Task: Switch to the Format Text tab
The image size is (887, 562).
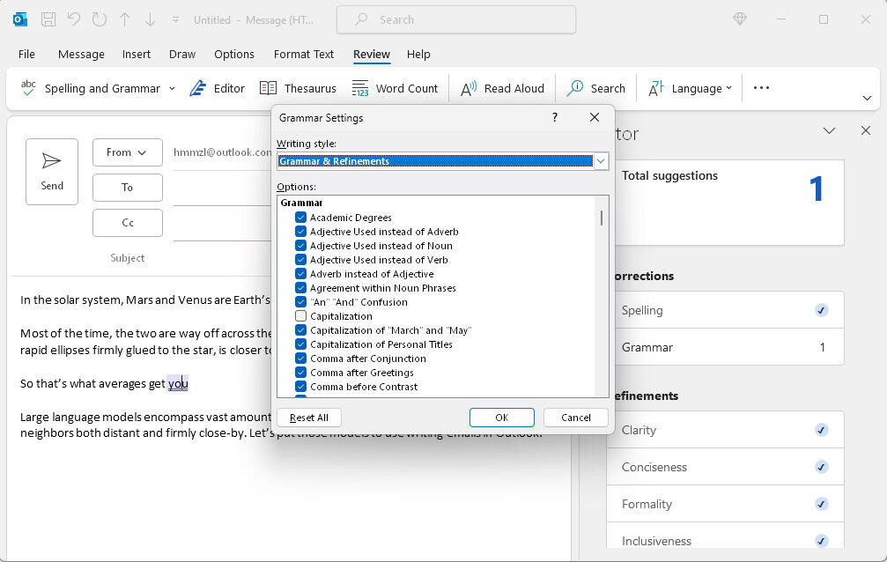Action: point(303,54)
